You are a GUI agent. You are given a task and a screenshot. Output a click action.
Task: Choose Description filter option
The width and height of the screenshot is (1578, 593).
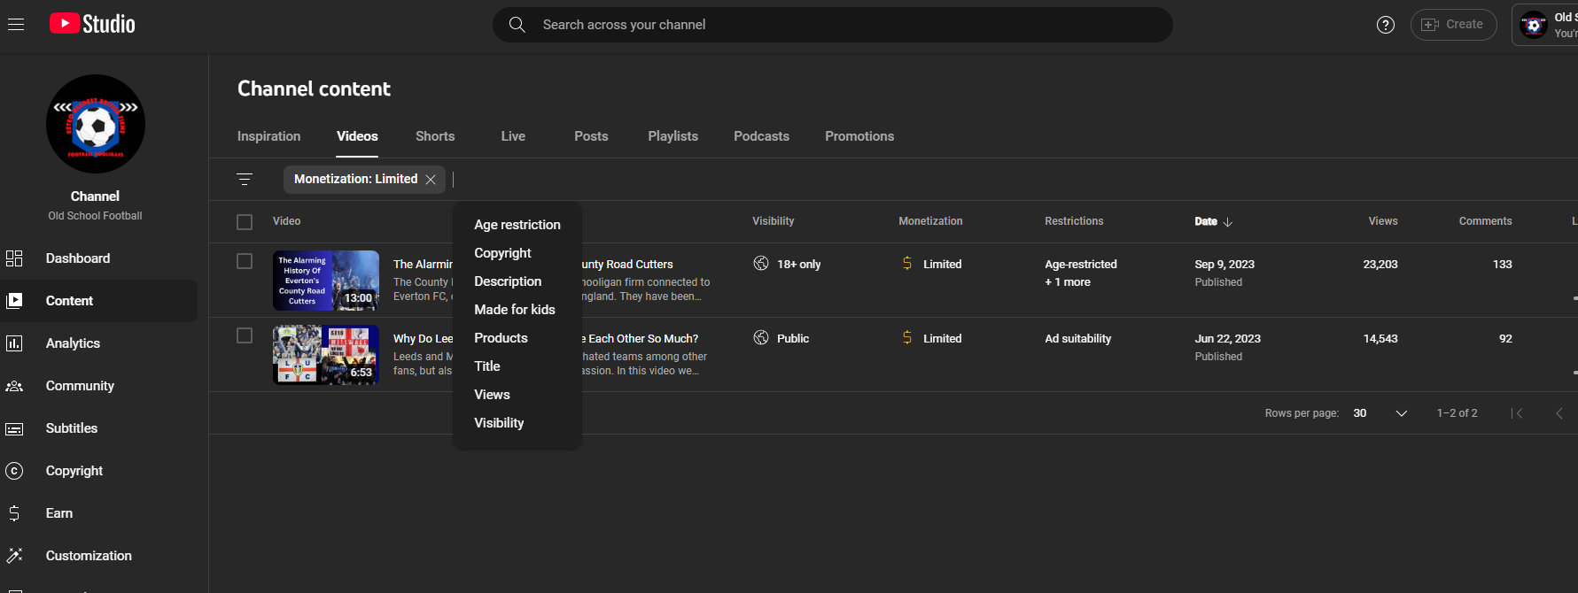[517, 281]
